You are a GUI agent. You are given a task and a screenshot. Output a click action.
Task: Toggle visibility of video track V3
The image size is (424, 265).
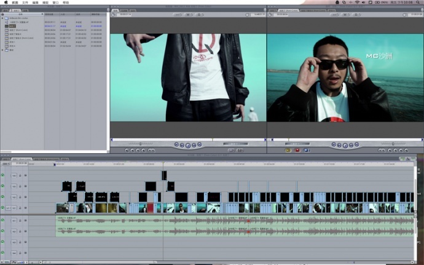[2, 186]
